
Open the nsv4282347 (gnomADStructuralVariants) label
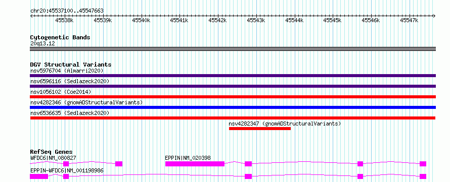click(285, 124)
